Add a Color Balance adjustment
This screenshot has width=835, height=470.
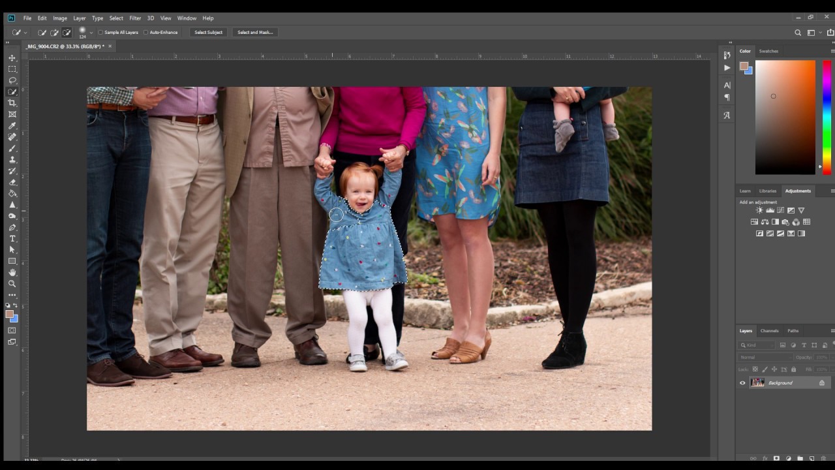[x=765, y=222]
